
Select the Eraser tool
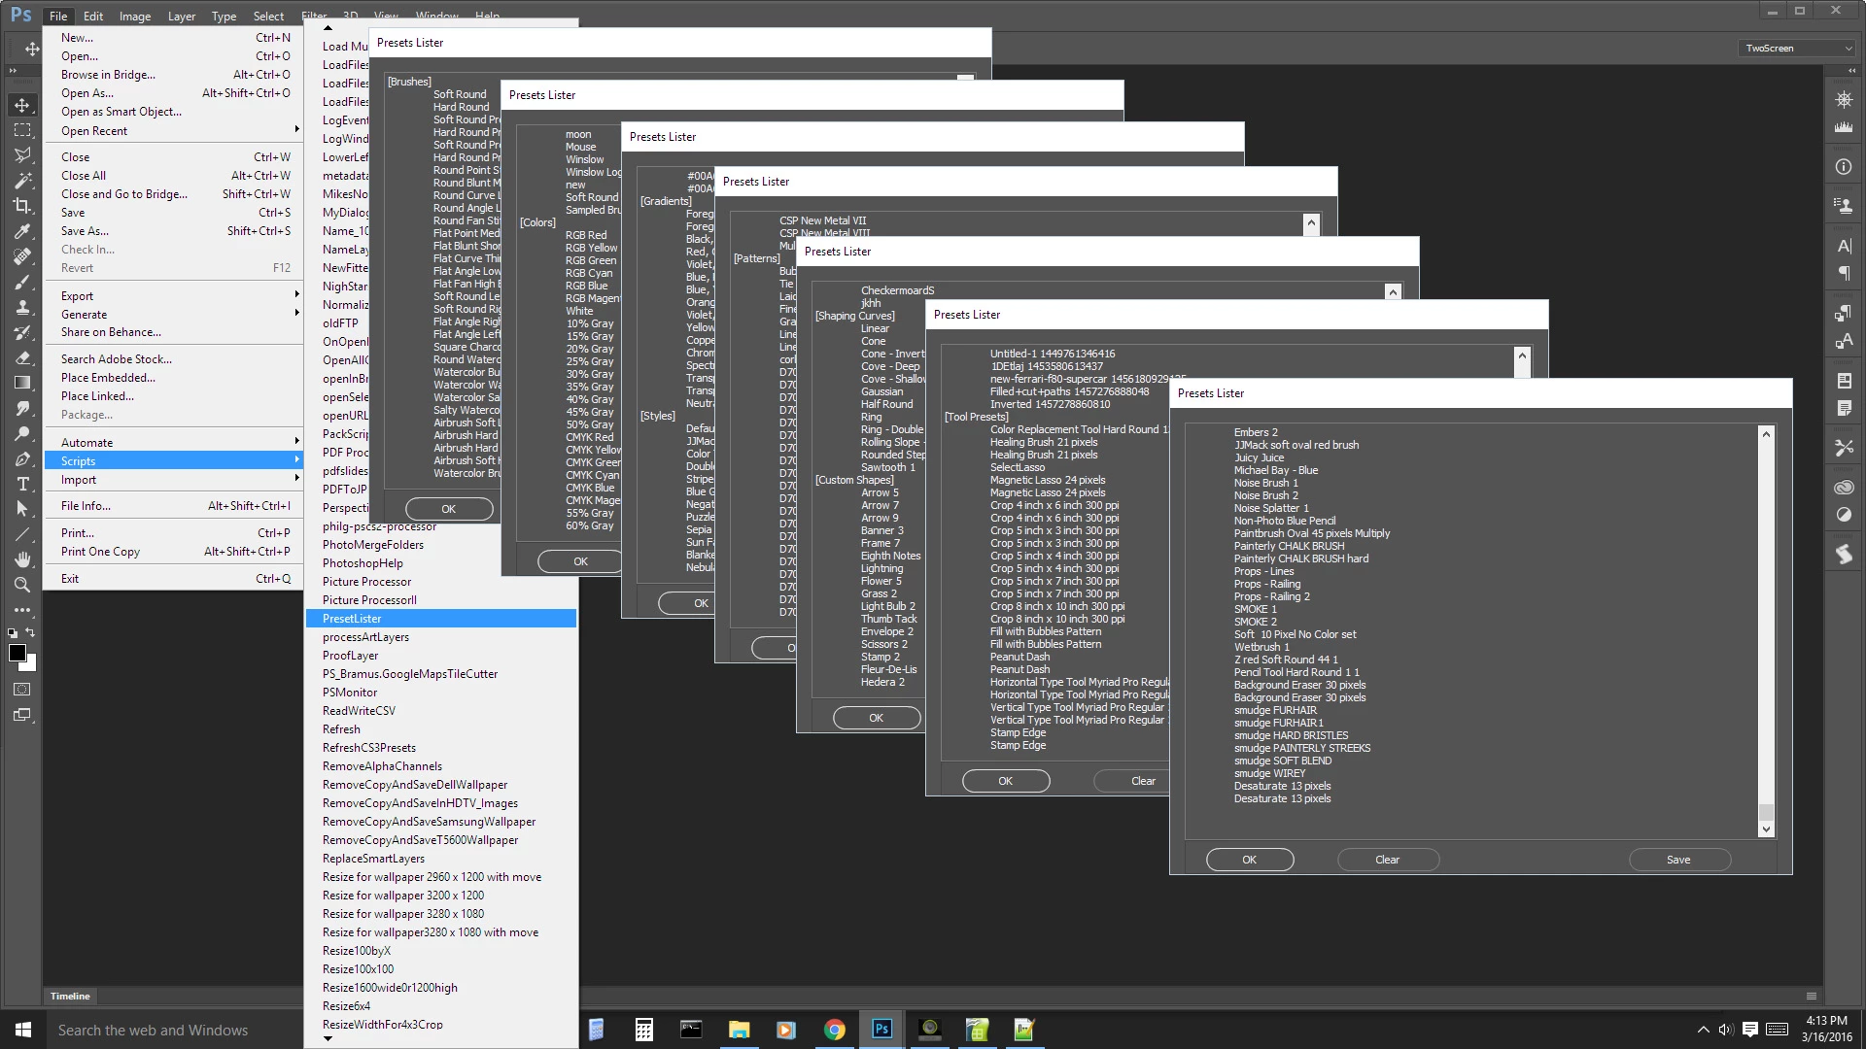pyautogui.click(x=21, y=357)
